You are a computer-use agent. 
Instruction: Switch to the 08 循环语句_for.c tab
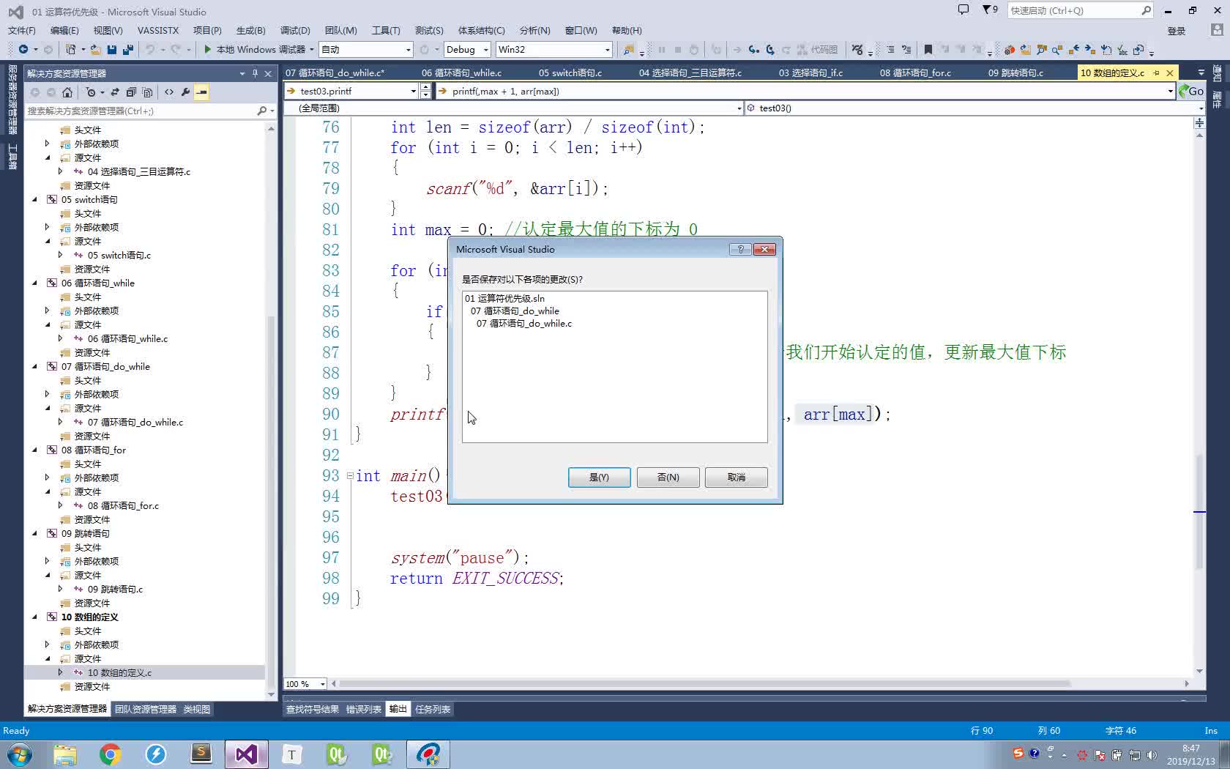(915, 73)
